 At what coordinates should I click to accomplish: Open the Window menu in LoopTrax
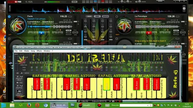pos(47,51)
